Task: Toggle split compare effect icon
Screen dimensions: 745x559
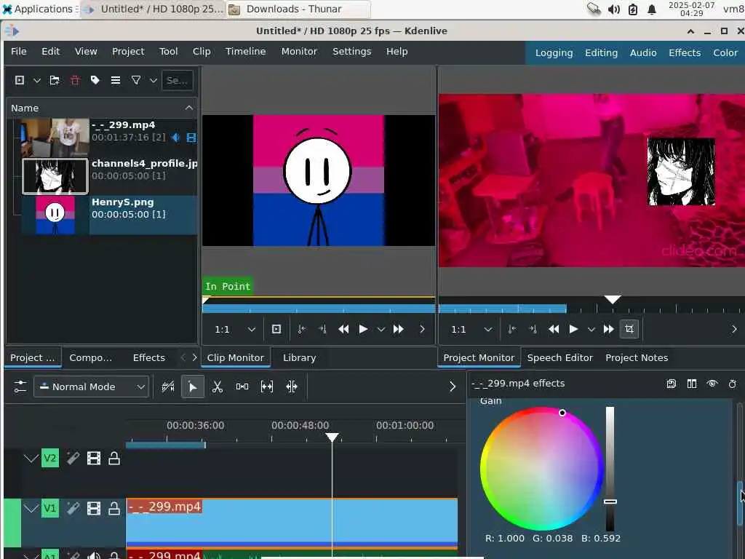Action: click(x=692, y=384)
